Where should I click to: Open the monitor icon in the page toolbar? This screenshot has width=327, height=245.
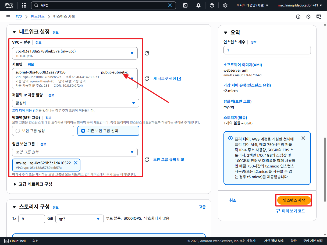point(319,17)
